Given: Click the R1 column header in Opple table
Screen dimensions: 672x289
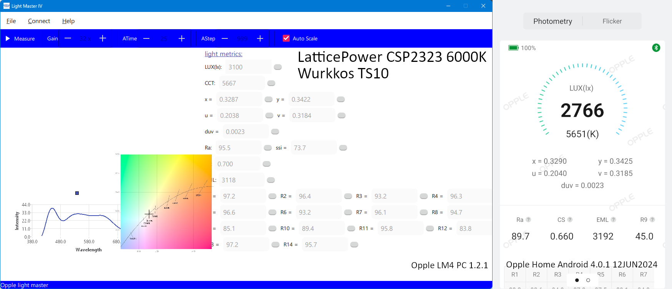Looking at the screenshot, I should (515, 274).
